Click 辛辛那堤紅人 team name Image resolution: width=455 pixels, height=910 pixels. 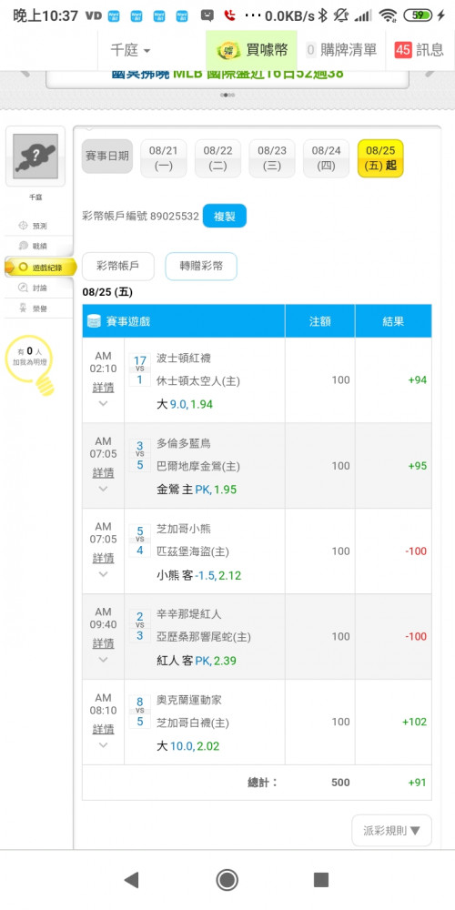pyautogui.click(x=189, y=614)
